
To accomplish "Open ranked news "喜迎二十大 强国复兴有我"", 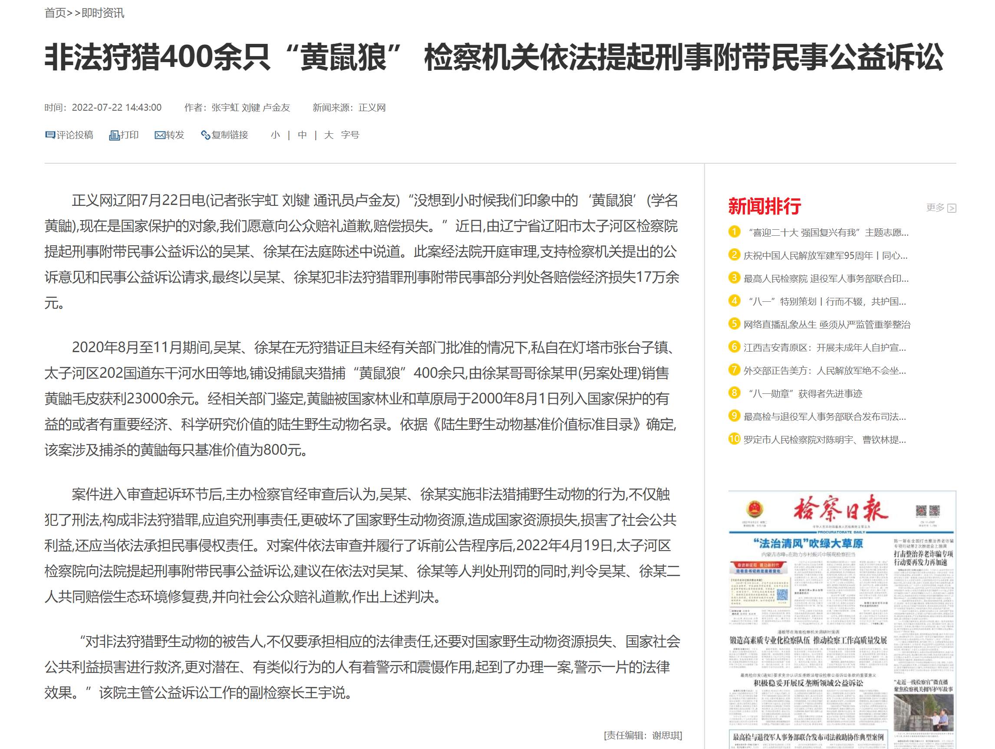I will pos(829,233).
